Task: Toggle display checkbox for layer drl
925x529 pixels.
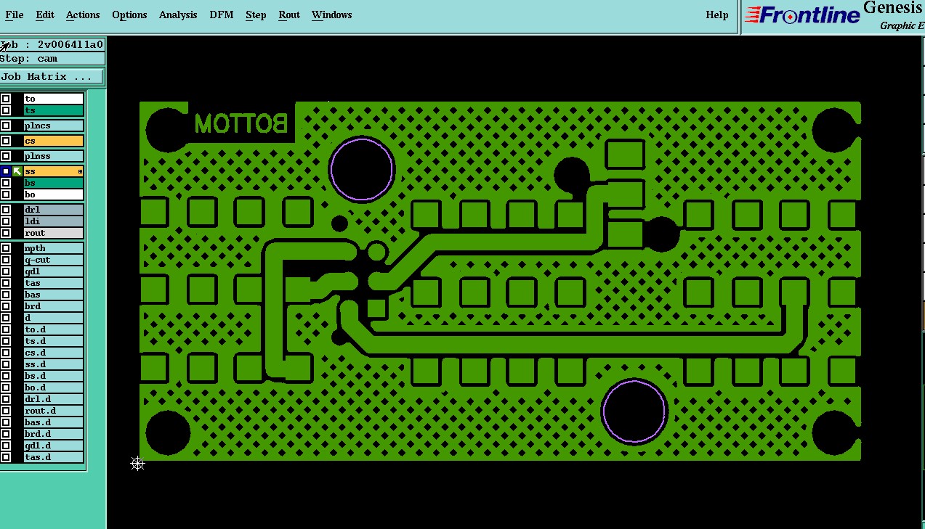Action: (6, 210)
